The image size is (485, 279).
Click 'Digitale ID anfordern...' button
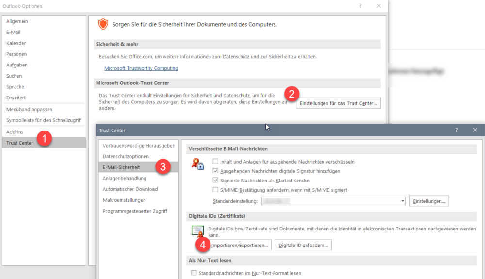303,246
